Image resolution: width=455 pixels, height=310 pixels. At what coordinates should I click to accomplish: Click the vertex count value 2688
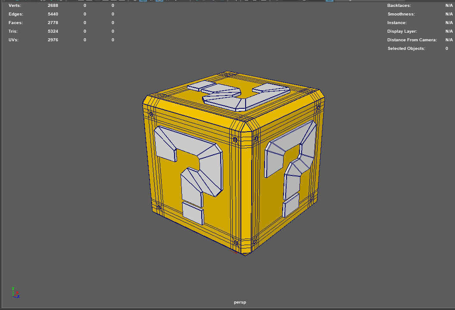click(53, 6)
